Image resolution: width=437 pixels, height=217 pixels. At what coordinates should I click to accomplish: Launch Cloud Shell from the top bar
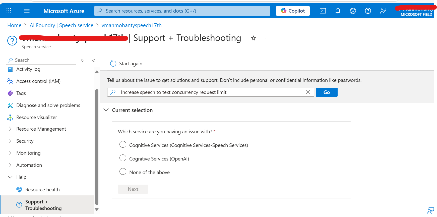[x=323, y=11]
